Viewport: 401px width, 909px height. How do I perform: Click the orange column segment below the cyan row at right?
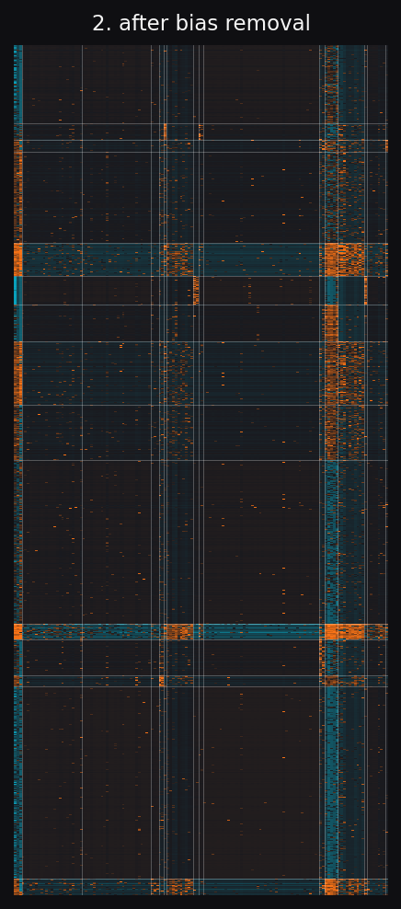click(331, 323)
